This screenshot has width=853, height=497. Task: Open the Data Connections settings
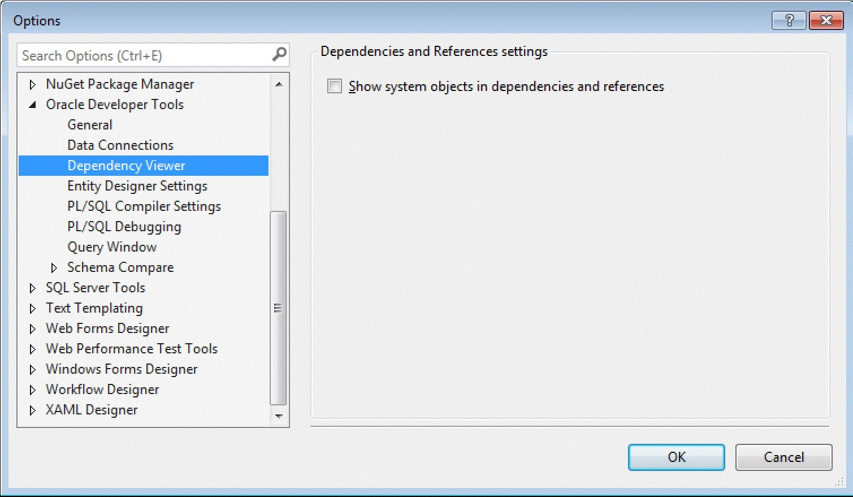click(120, 145)
